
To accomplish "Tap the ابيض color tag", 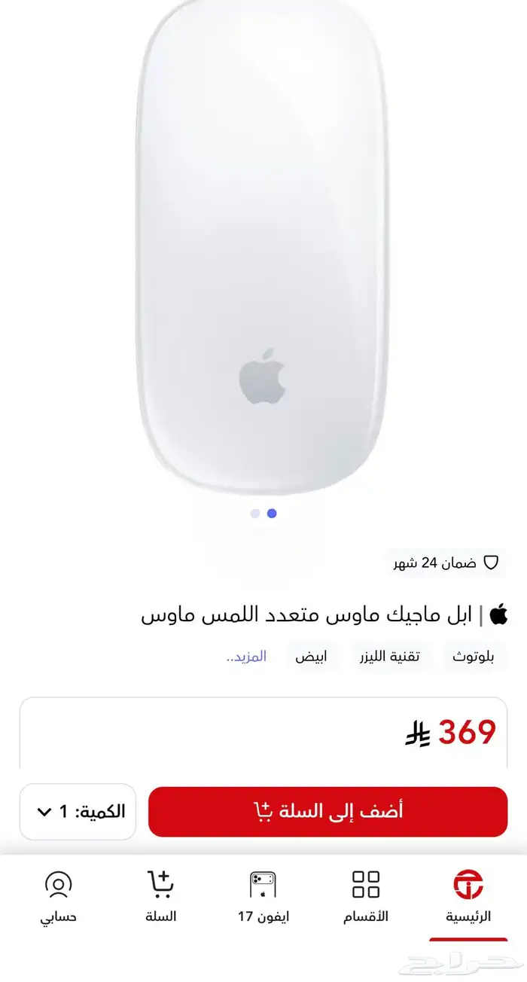I will (310, 656).
